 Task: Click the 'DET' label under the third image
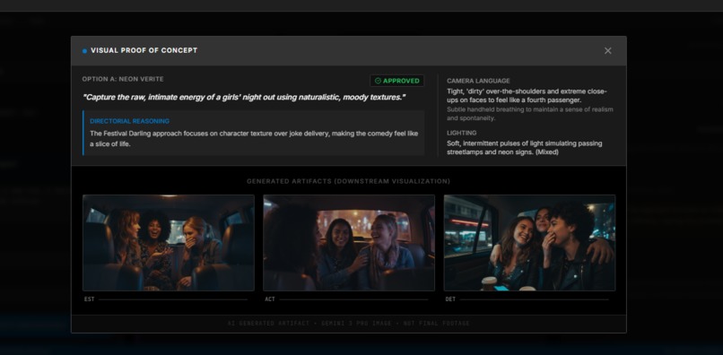(x=450, y=299)
